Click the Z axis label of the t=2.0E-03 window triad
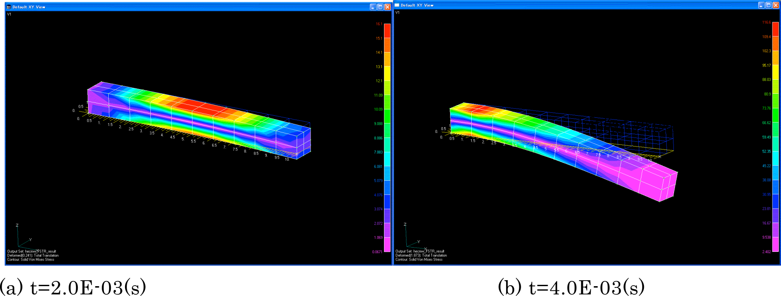This screenshot has width=781, height=296. point(17,225)
